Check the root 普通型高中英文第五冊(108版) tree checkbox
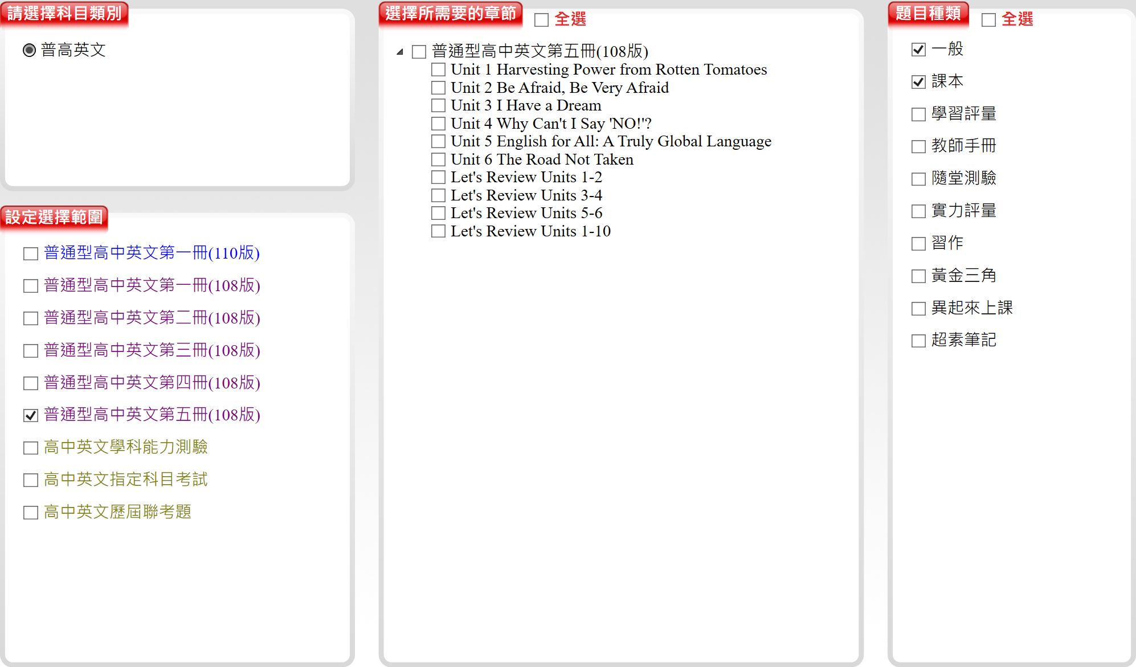1136x667 pixels. 419,52
